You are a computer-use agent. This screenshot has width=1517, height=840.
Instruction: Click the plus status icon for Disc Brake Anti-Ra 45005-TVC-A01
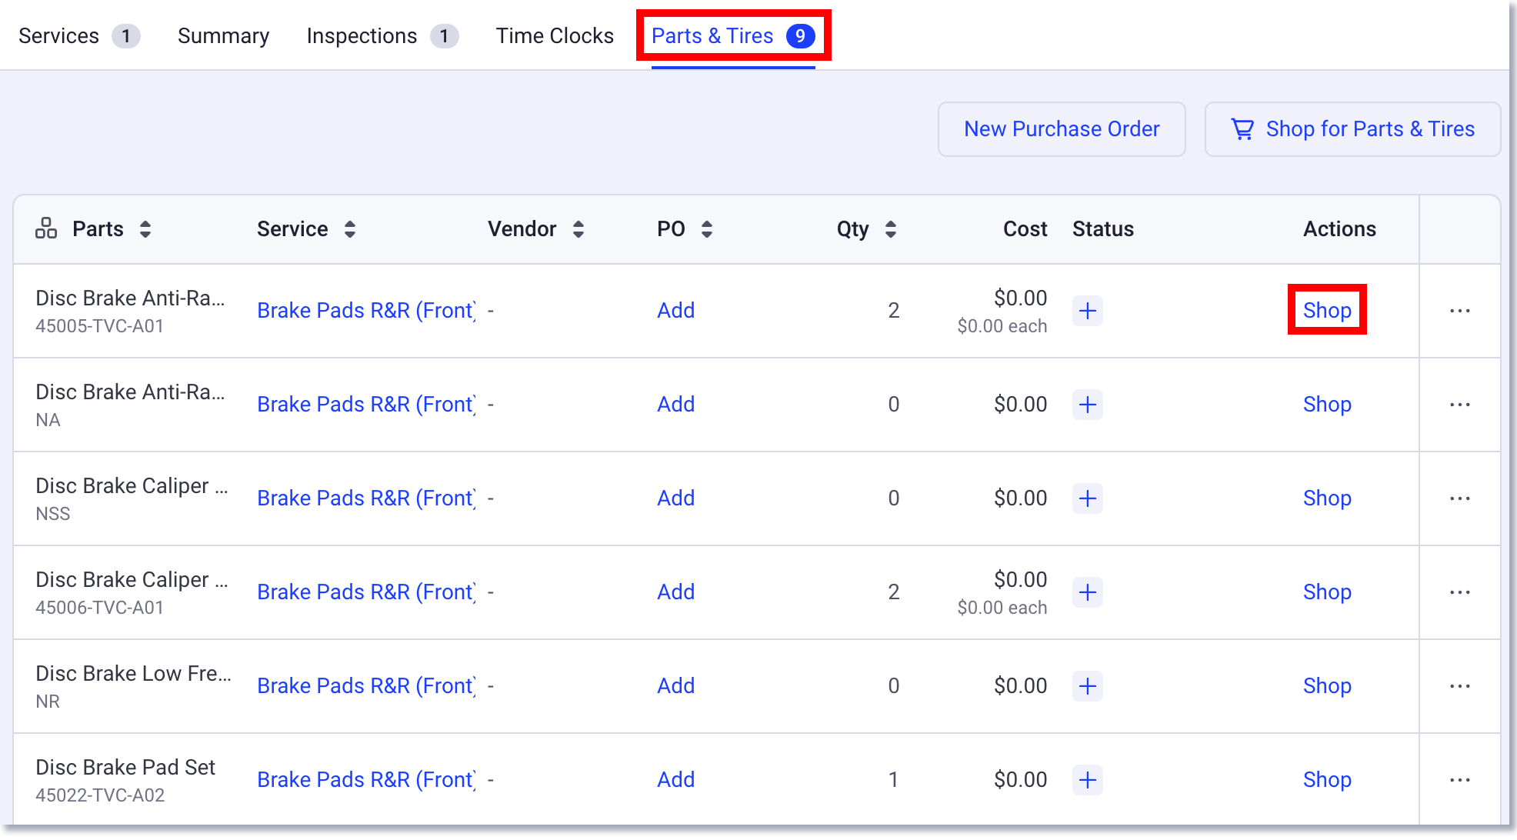1087,311
